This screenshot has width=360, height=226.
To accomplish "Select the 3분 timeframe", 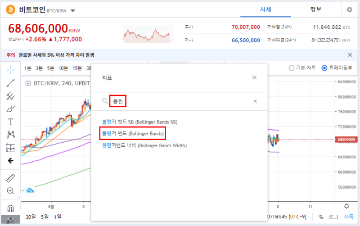I will 39,68.
